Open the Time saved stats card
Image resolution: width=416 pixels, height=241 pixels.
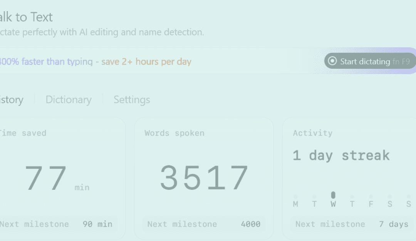click(62, 177)
